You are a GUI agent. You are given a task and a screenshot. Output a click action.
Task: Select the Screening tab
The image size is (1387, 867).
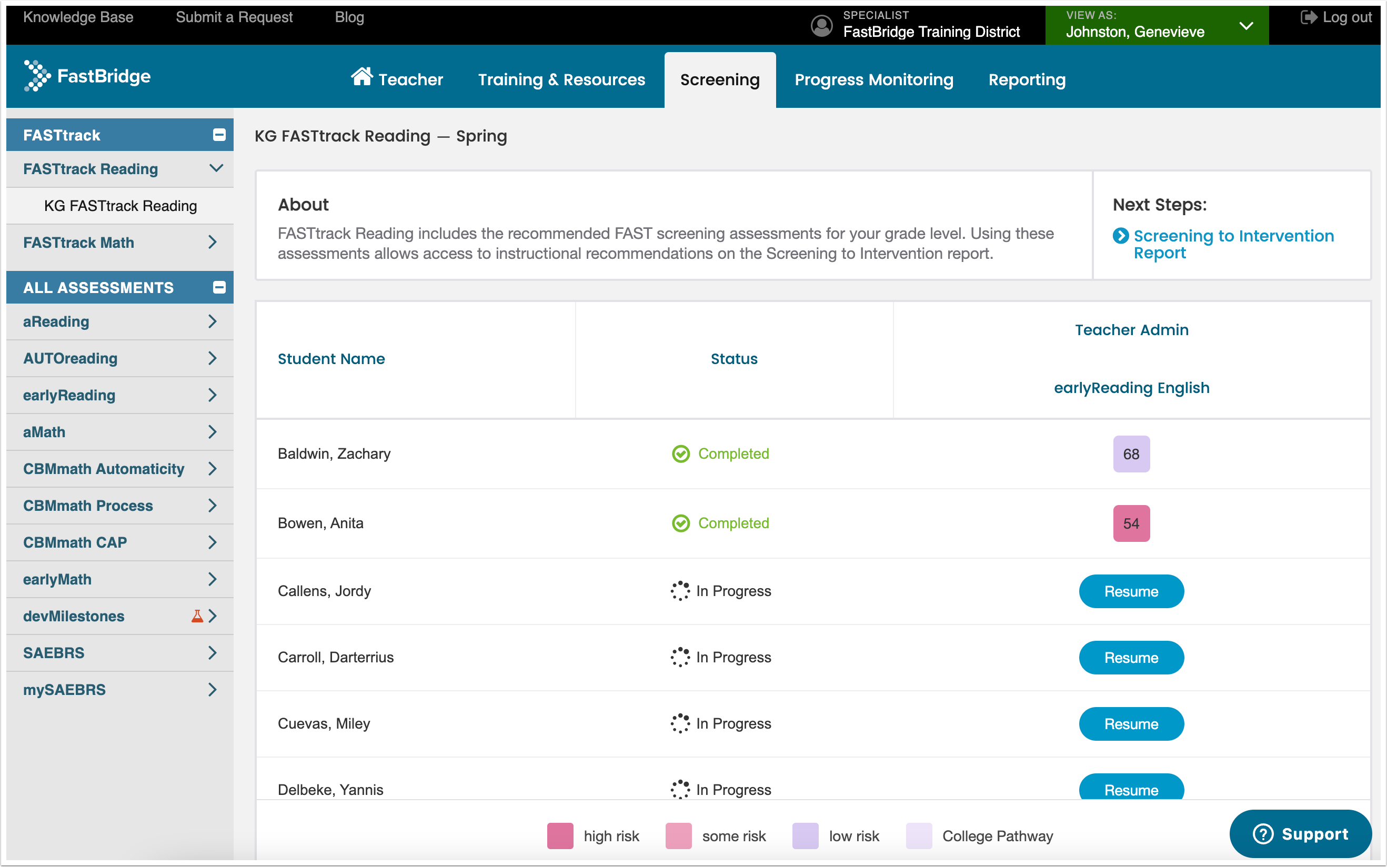720,80
